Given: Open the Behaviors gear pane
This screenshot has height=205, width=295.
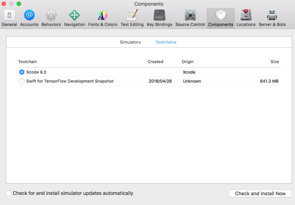Looking at the screenshot, I should click(51, 18).
